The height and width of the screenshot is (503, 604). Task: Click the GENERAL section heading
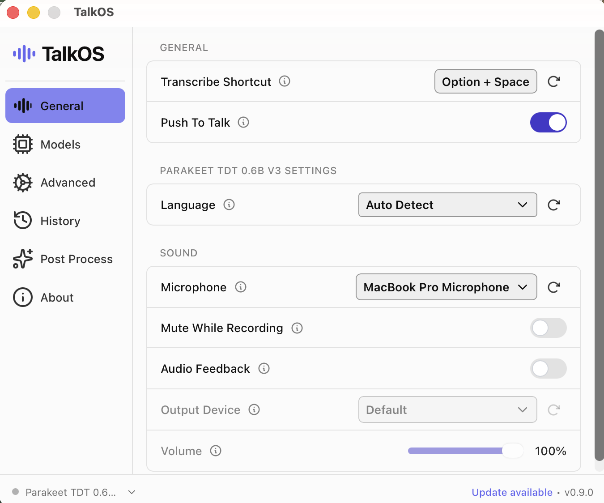coord(184,47)
